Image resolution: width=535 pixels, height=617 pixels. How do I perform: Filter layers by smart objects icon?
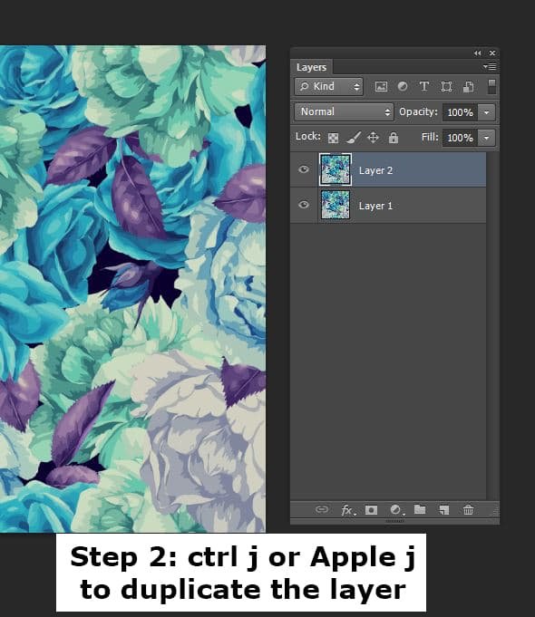coord(468,87)
